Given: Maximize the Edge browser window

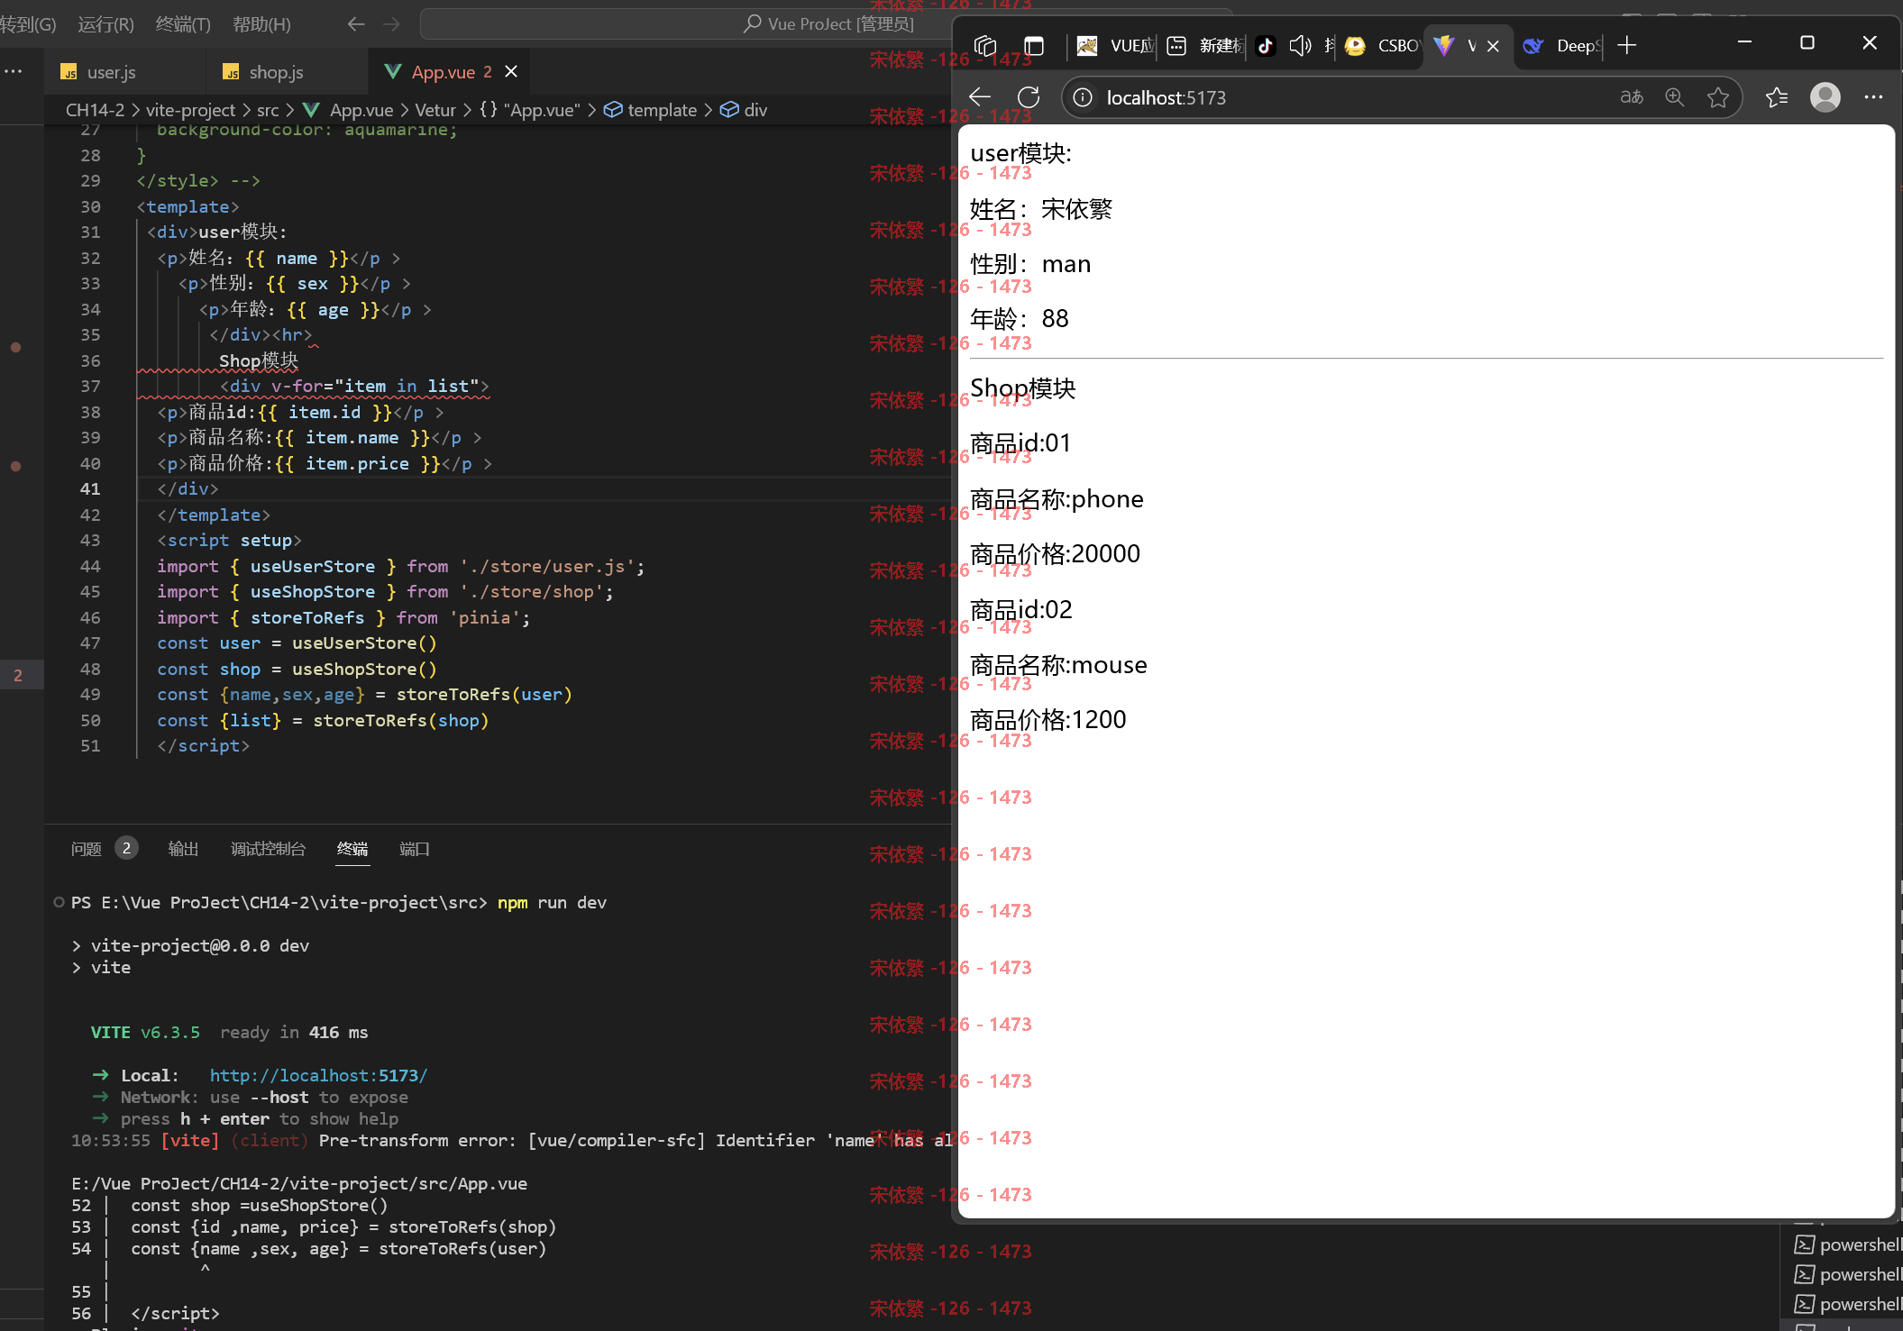Looking at the screenshot, I should [1807, 42].
